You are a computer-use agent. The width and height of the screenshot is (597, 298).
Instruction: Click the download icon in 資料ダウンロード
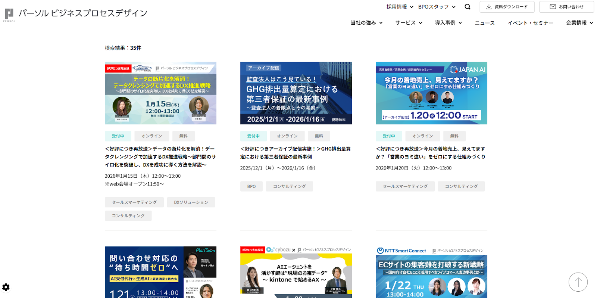click(489, 7)
